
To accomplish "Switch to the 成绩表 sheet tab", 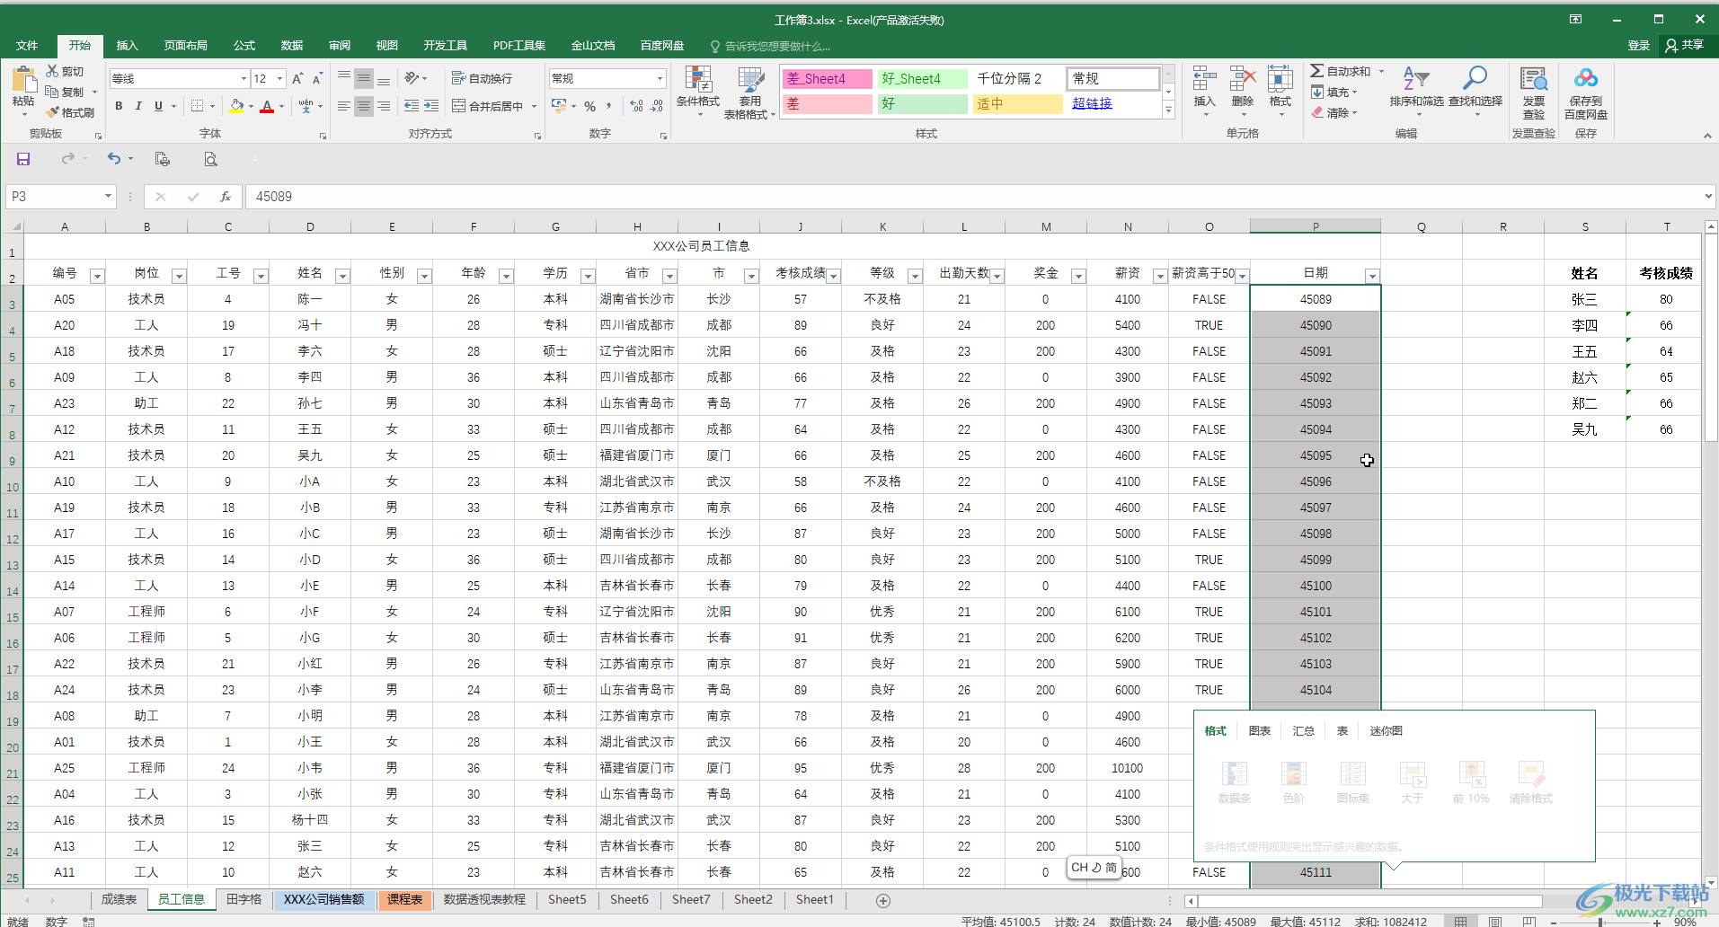I will click(x=119, y=899).
